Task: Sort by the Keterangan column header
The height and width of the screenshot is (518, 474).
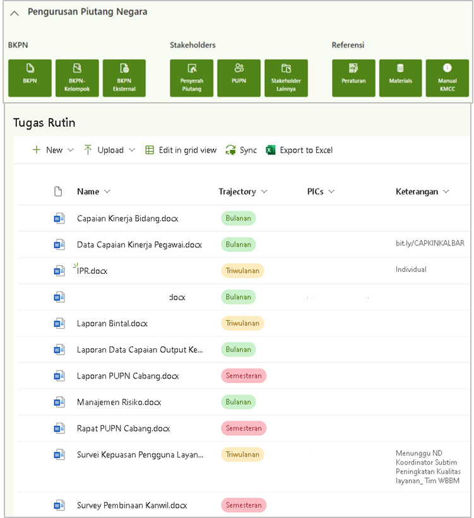Action: click(417, 192)
